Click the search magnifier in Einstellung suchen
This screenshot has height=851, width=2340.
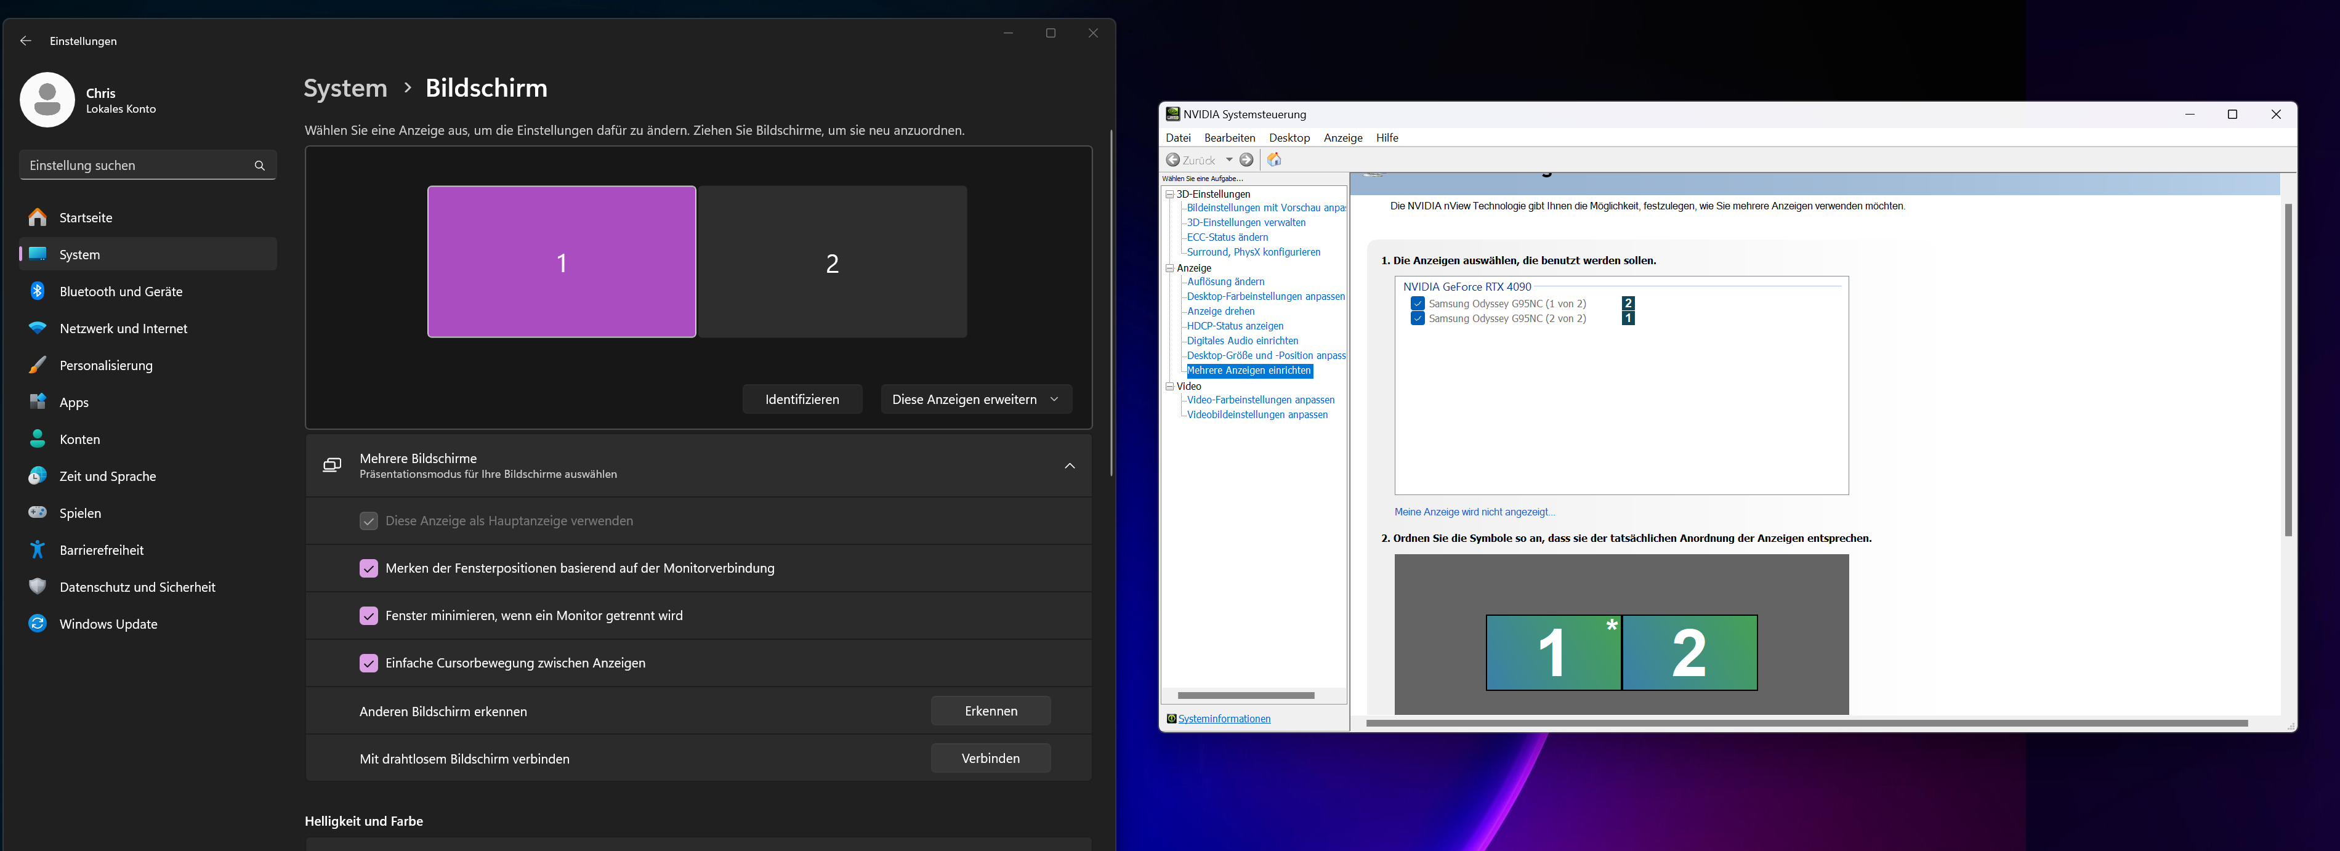point(260,165)
